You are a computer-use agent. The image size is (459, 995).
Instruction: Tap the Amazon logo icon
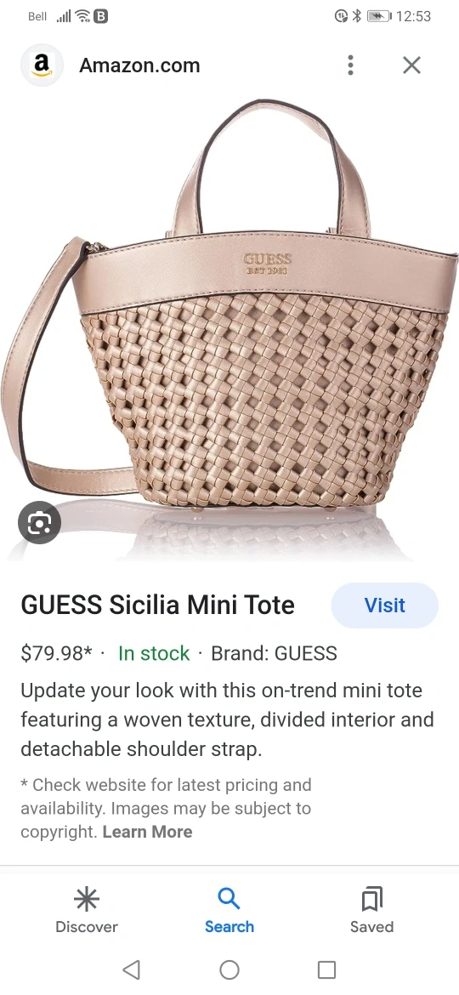pyautogui.click(x=42, y=65)
